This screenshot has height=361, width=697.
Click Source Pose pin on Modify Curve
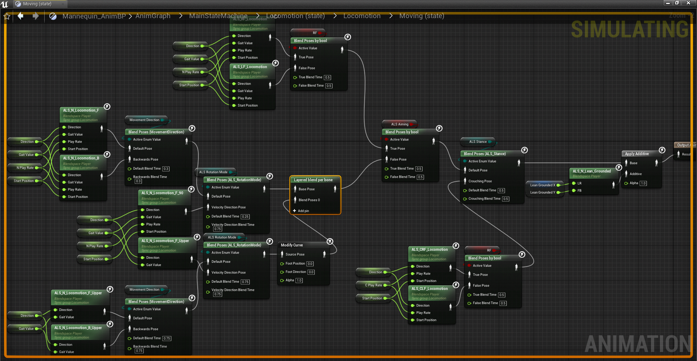pyautogui.click(x=282, y=254)
